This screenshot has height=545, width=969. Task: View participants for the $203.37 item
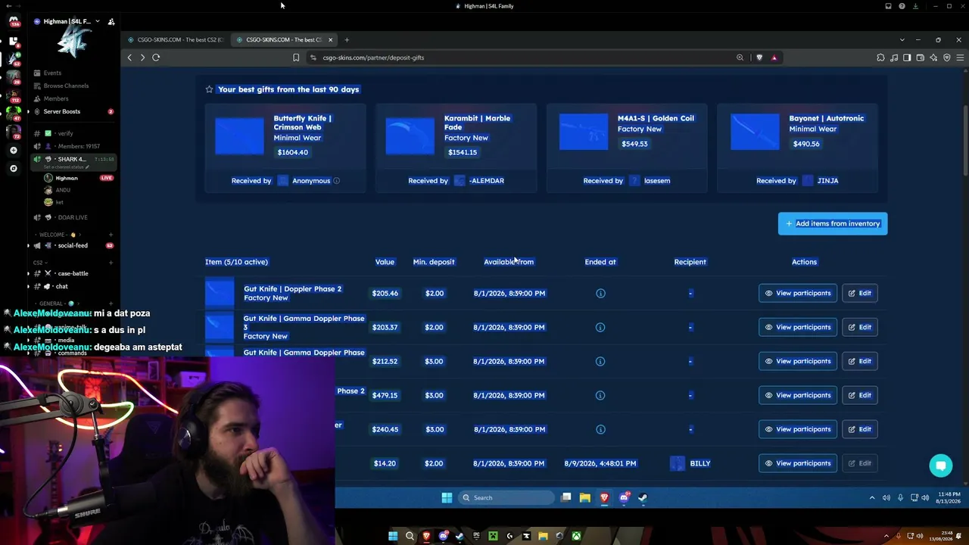[798, 327]
